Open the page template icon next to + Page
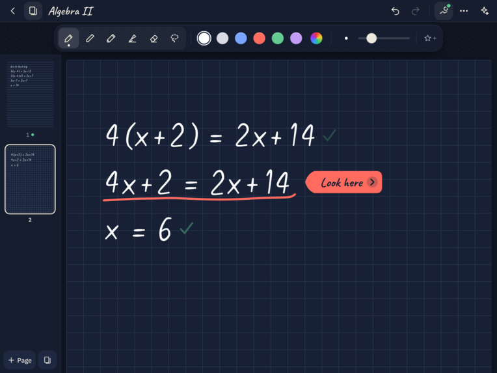Viewport: 497px width, 373px height. pyautogui.click(x=47, y=361)
